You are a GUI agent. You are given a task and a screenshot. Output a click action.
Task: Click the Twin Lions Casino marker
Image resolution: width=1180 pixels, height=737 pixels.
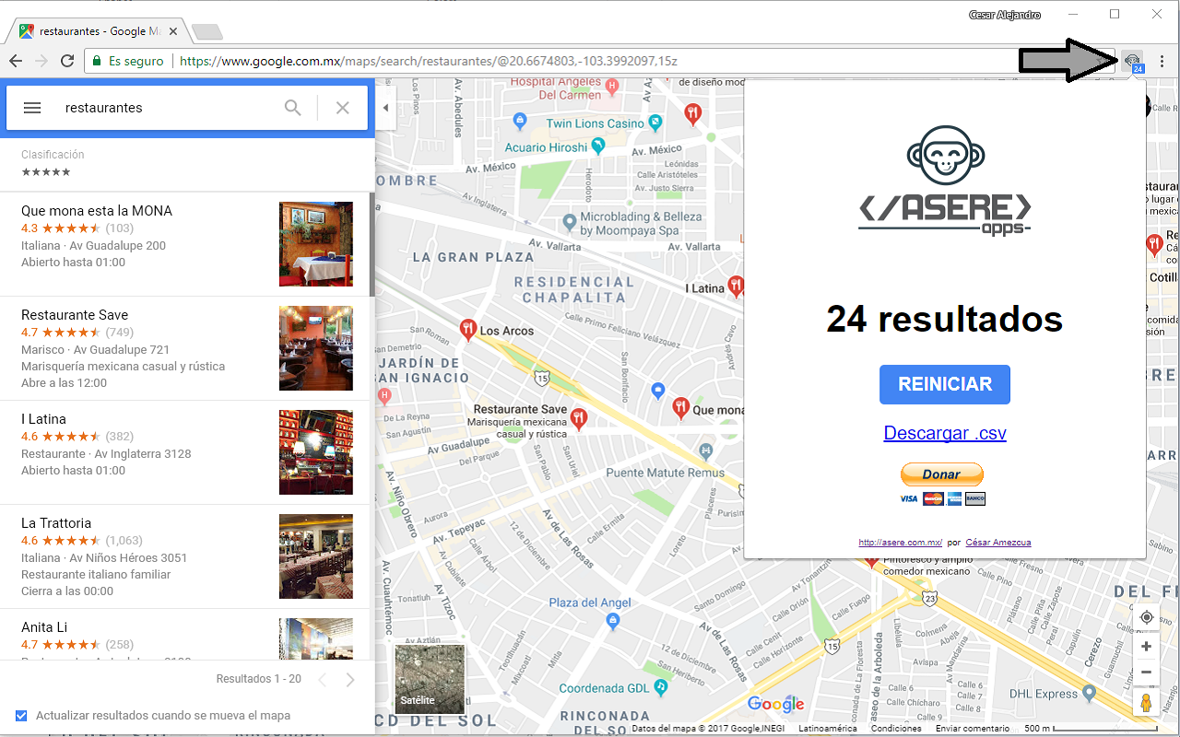655,122
